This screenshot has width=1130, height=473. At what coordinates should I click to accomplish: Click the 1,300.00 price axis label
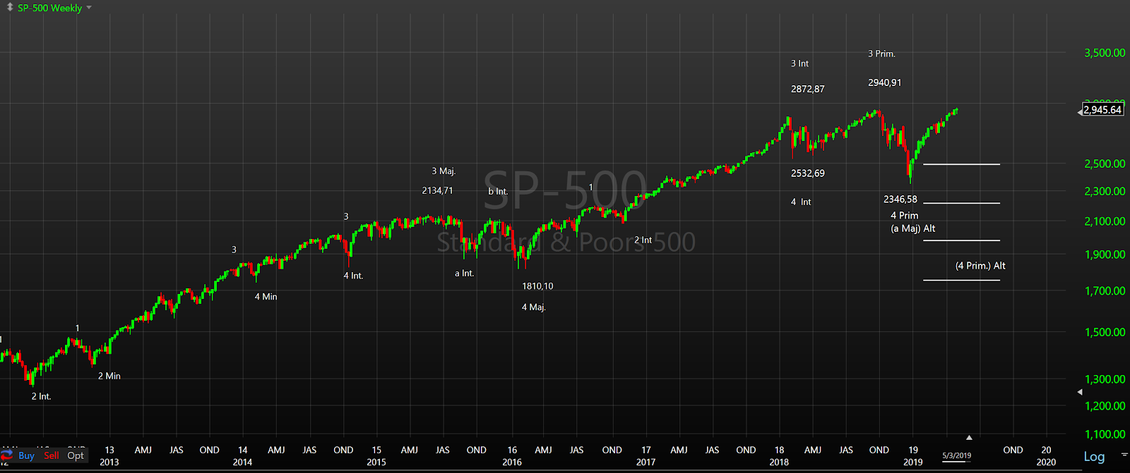1105,379
